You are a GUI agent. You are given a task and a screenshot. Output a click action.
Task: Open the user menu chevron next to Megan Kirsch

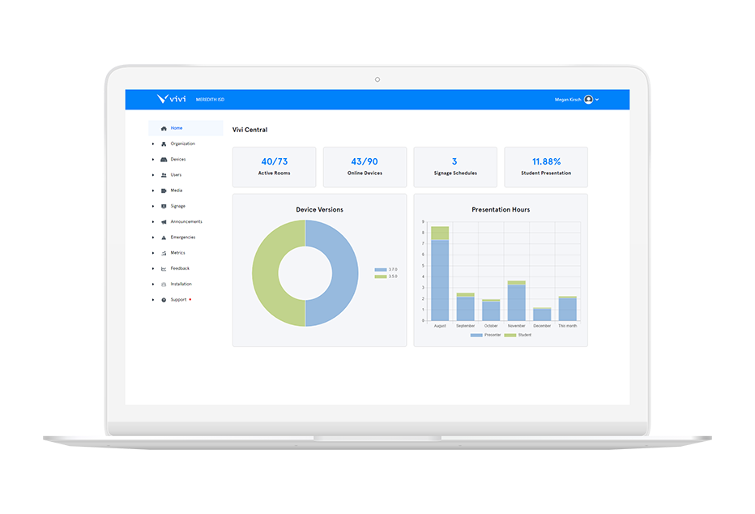pyautogui.click(x=598, y=99)
